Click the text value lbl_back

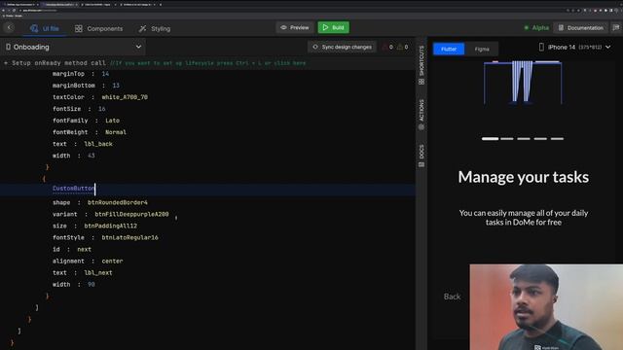tap(98, 144)
